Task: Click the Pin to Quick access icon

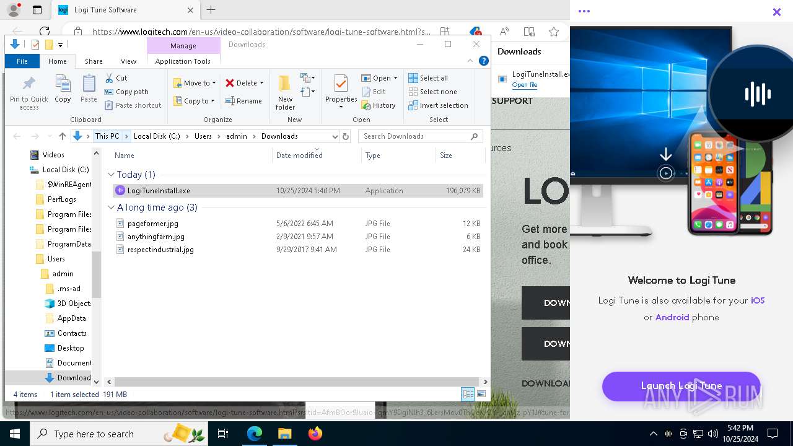Action: 28,93
